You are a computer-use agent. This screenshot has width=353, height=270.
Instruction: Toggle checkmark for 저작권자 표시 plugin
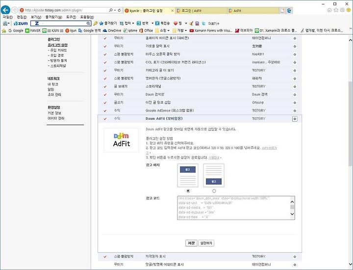point(105,257)
